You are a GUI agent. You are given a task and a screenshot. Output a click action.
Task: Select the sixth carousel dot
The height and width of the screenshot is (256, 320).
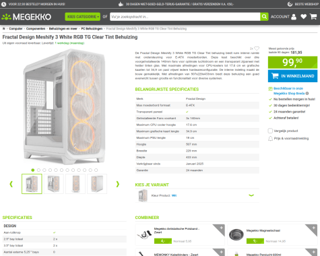tap(61, 170)
